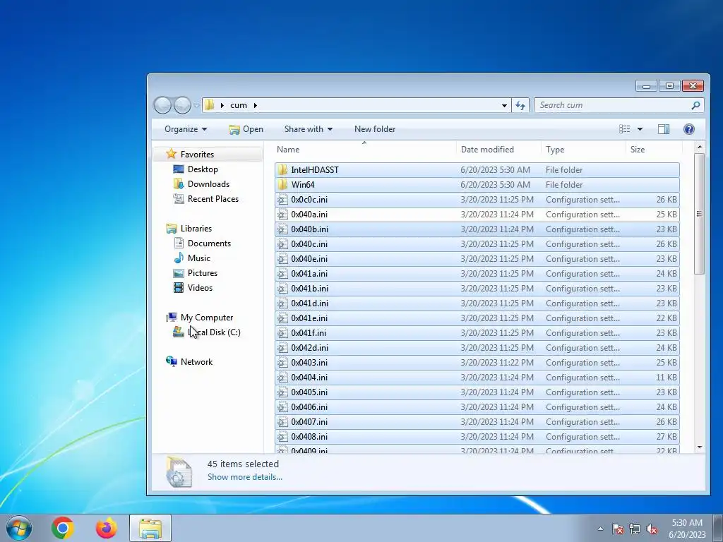Select the Win64 folder icon
723x542 pixels.
pos(282,184)
